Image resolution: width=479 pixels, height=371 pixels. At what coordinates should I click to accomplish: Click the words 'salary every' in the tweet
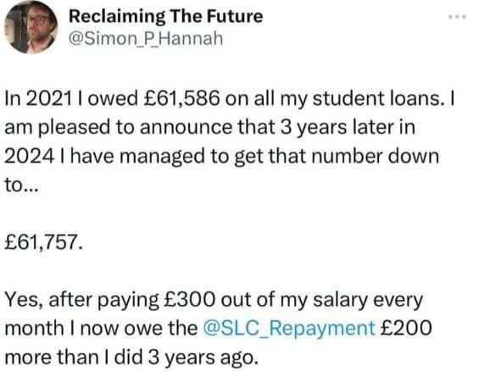tap(368, 300)
